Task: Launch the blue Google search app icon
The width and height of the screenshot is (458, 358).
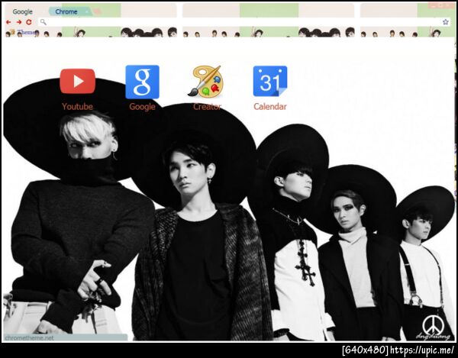Action: [142, 82]
